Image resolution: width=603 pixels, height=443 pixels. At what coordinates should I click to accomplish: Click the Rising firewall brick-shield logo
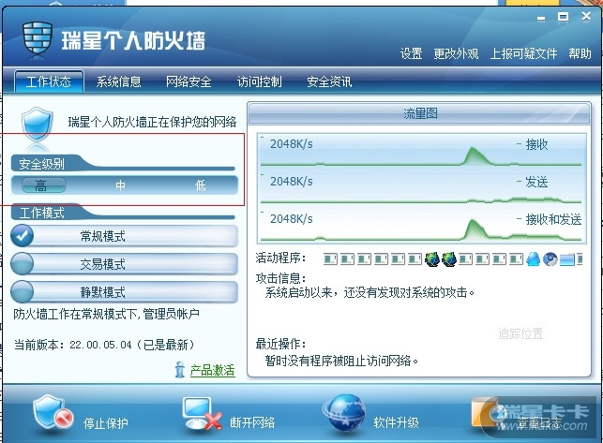[38, 38]
